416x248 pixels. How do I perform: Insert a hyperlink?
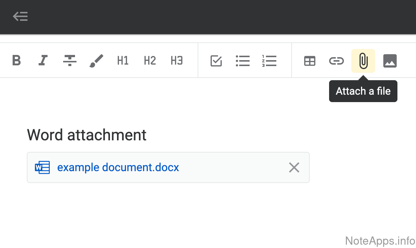pyautogui.click(x=337, y=61)
